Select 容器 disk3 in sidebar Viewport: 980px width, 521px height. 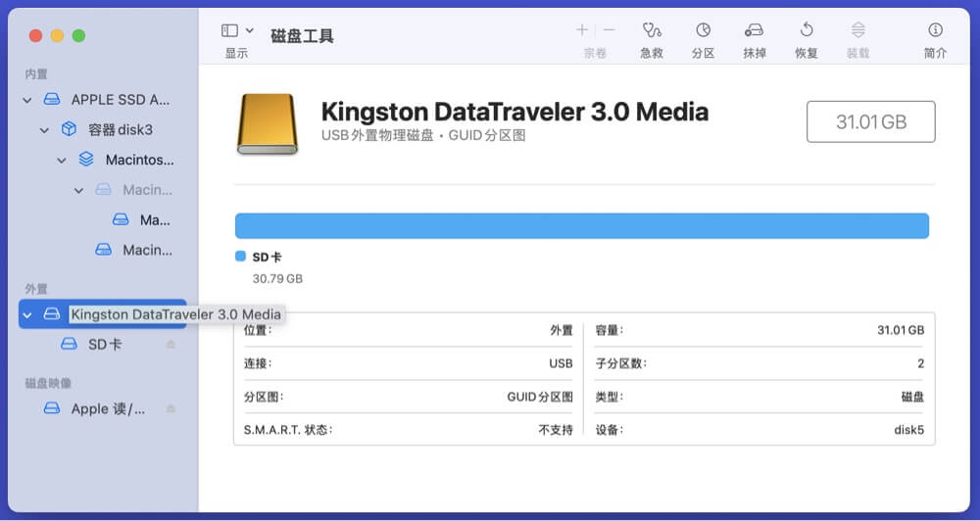tap(103, 129)
